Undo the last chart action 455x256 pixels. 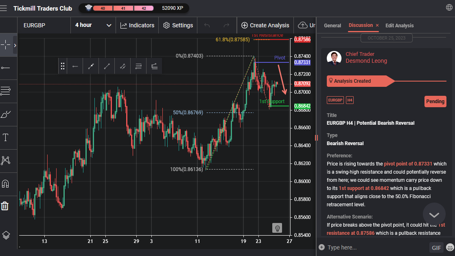coord(207,25)
